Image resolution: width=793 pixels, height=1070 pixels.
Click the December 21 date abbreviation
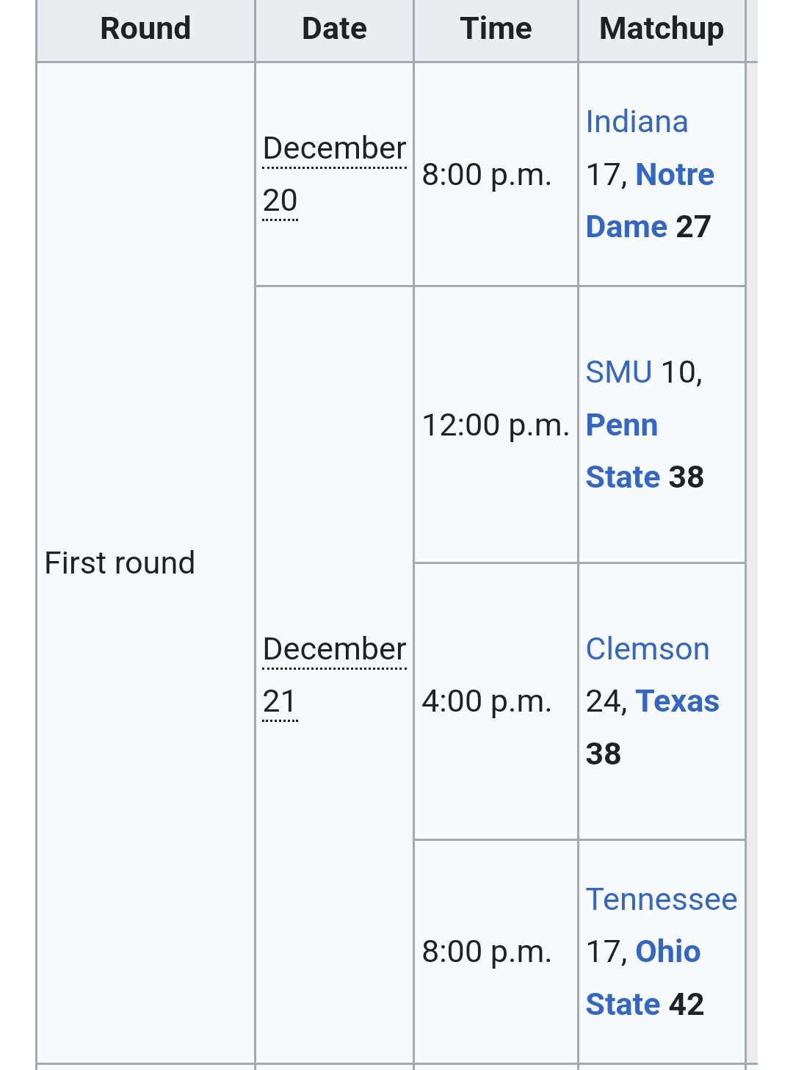point(334,675)
